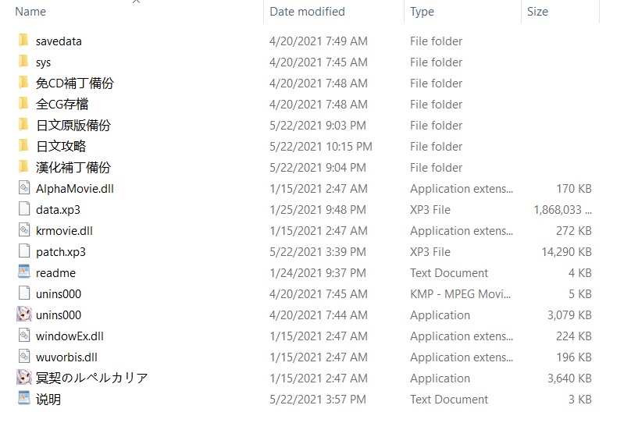Select the patch.xp3 file icon
This screenshot has height=430, width=624.
24,251
